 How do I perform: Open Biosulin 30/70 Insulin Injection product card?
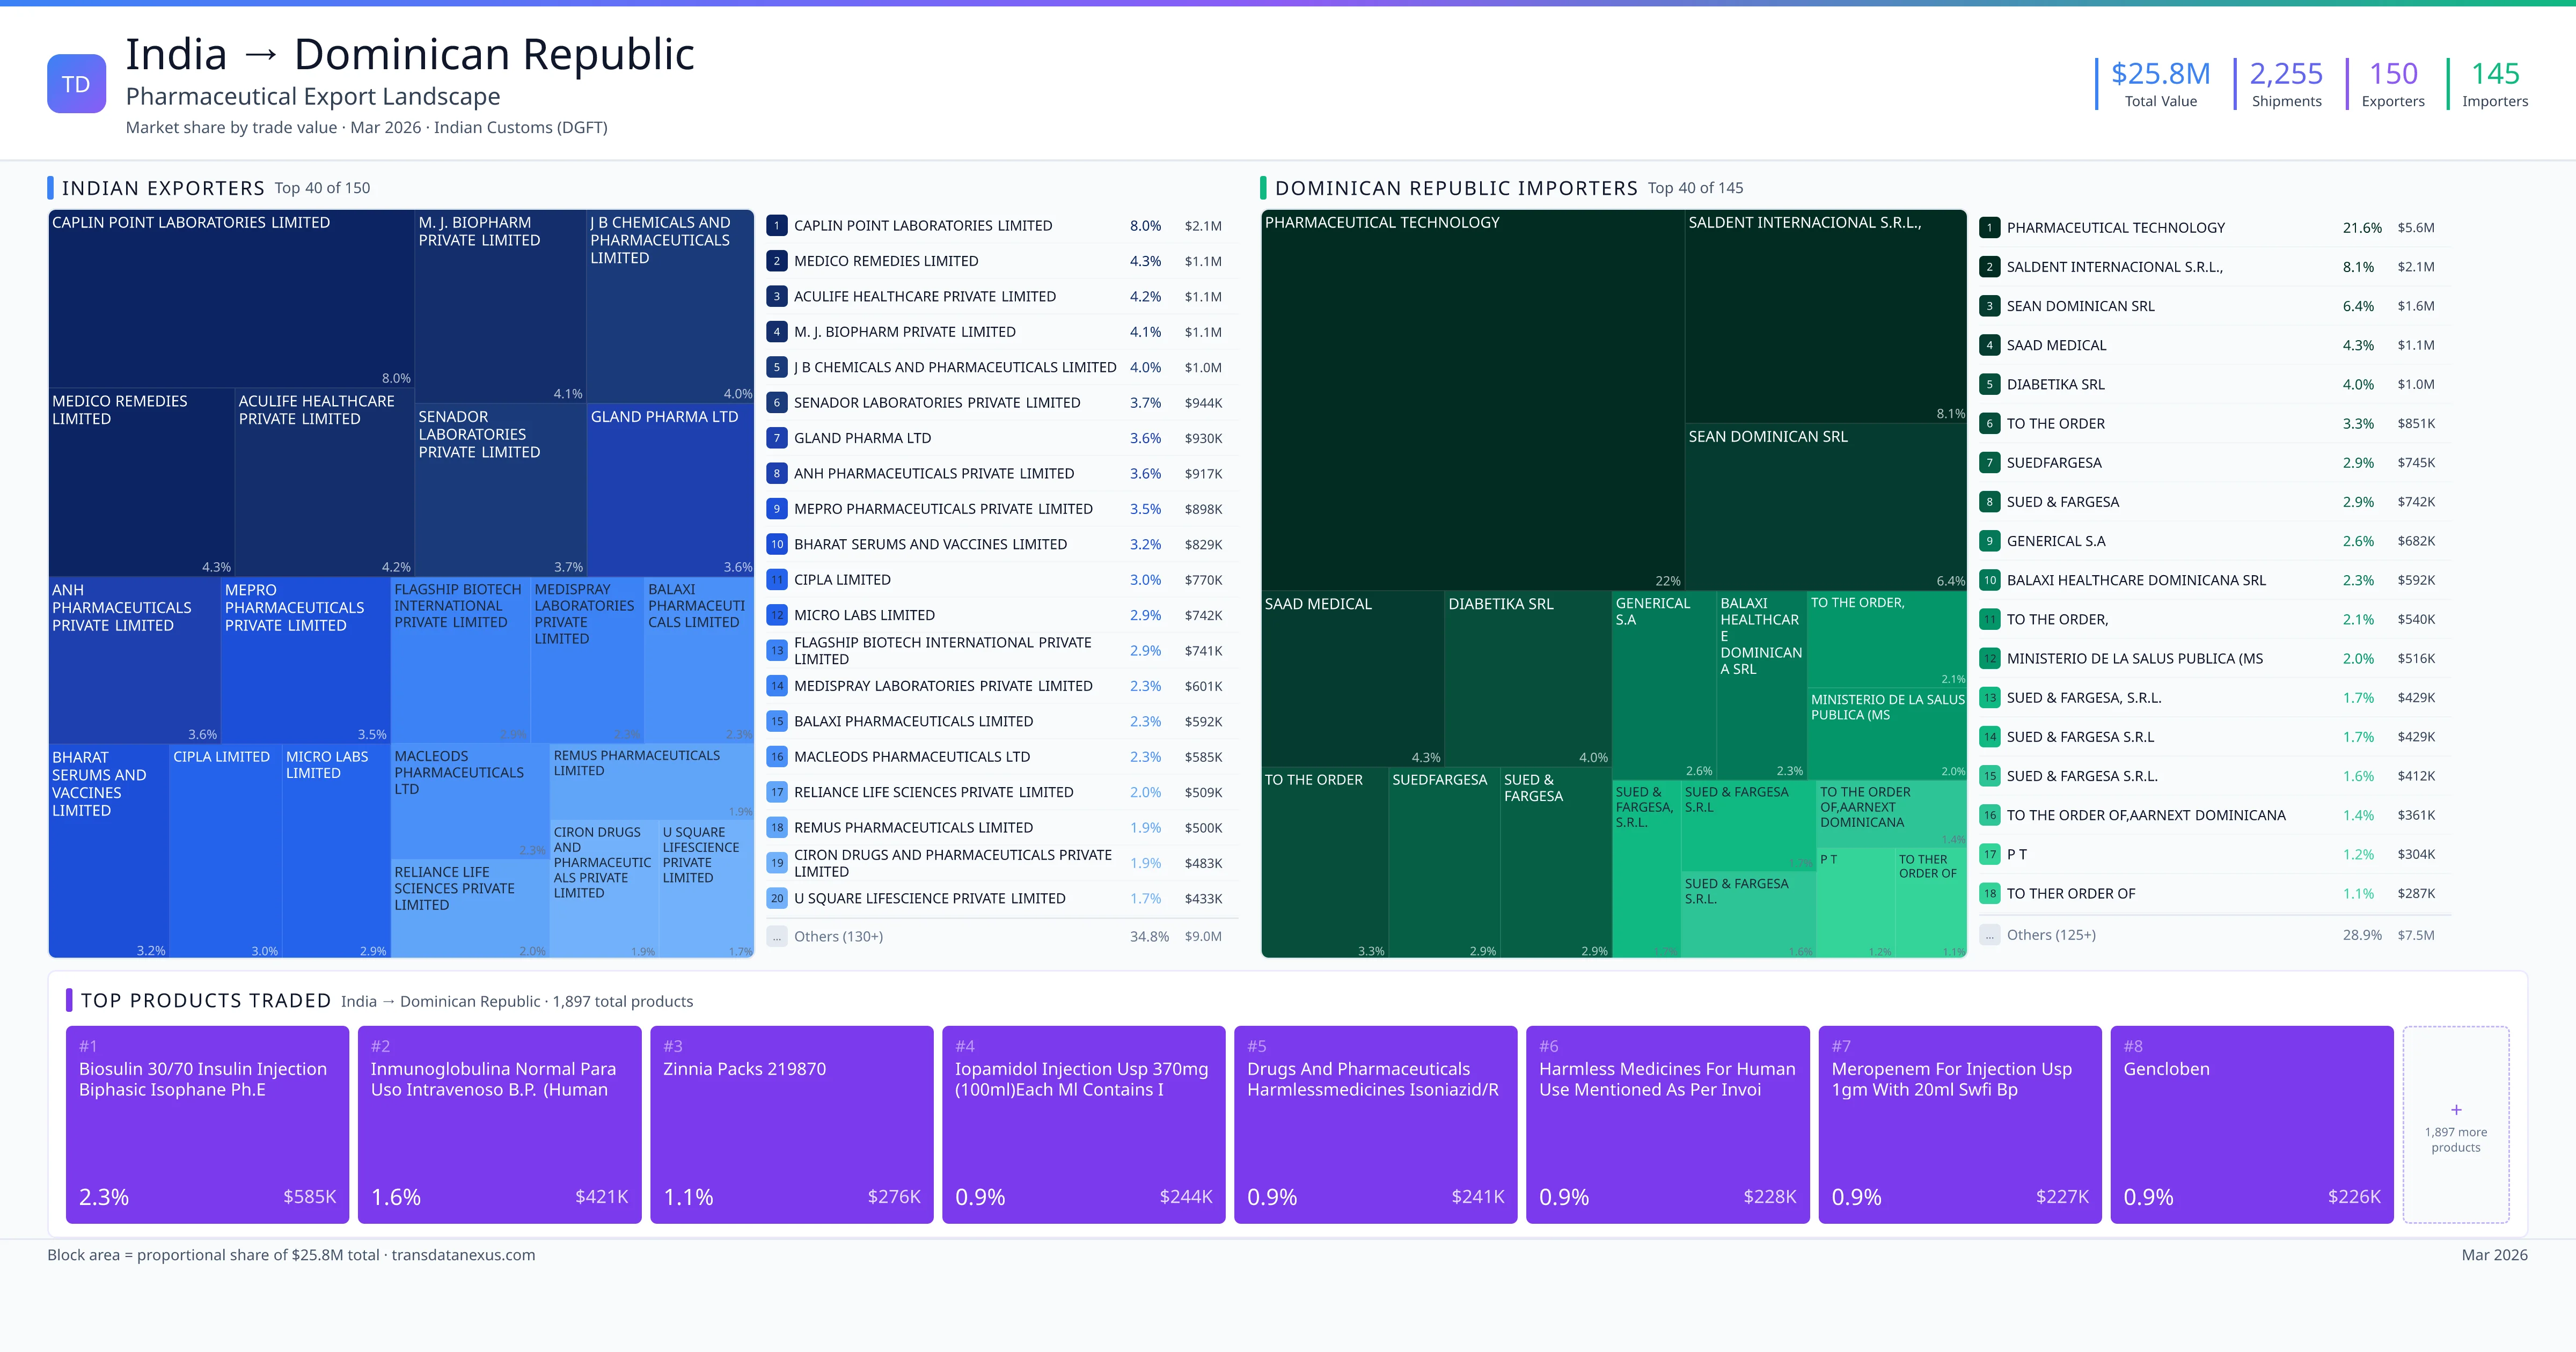[207, 1124]
